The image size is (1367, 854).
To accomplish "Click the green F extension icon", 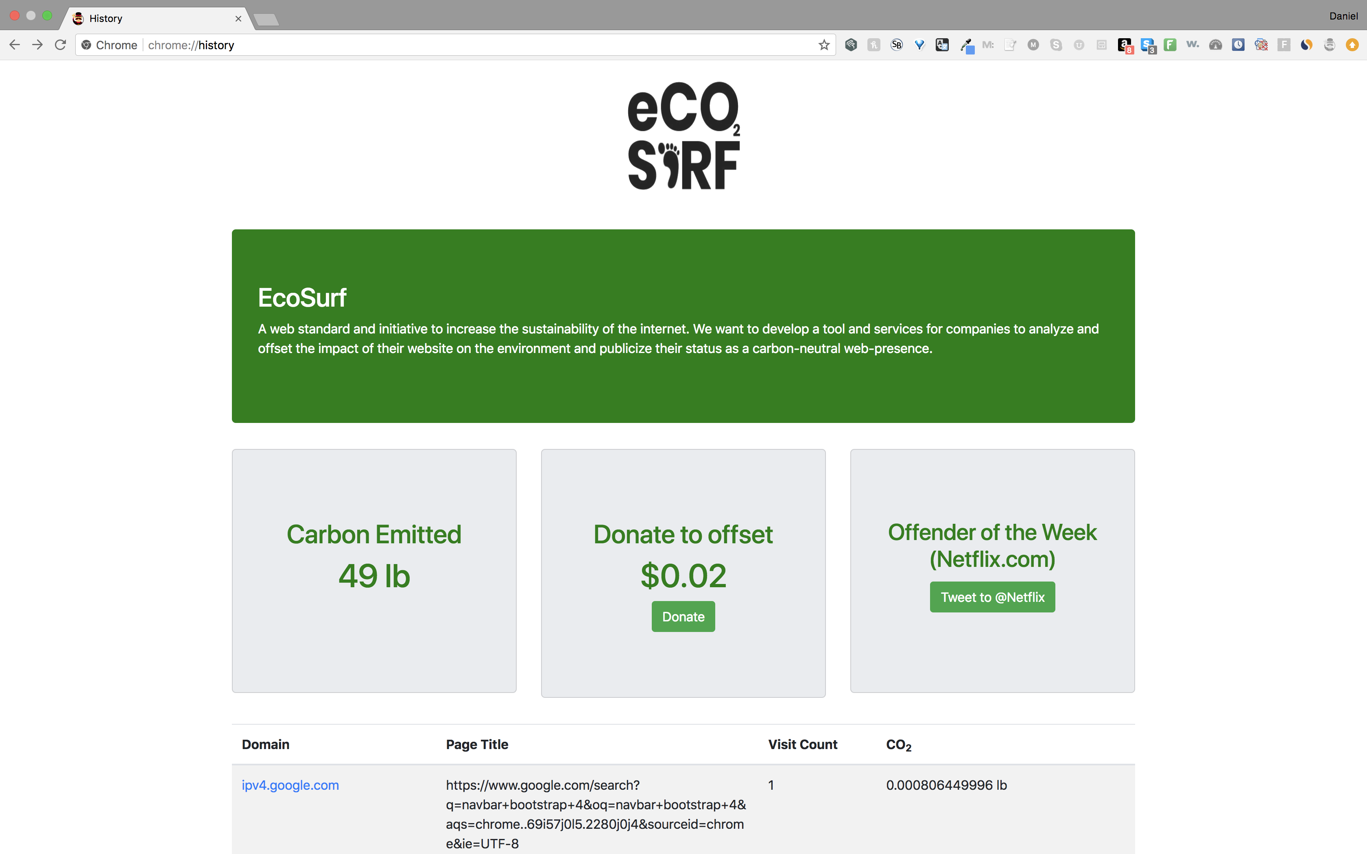I will pos(1170,45).
